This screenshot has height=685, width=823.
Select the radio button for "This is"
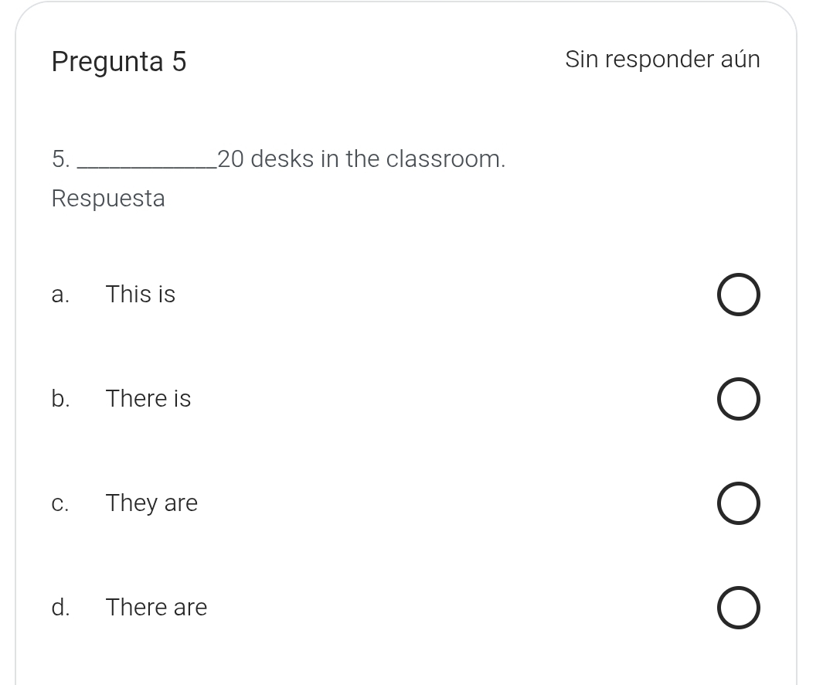738,295
